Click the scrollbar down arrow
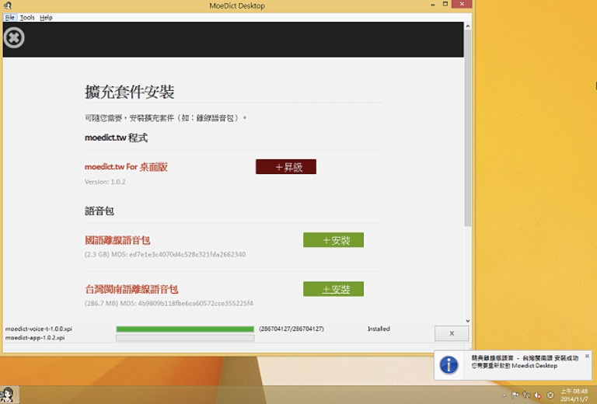 468,321
